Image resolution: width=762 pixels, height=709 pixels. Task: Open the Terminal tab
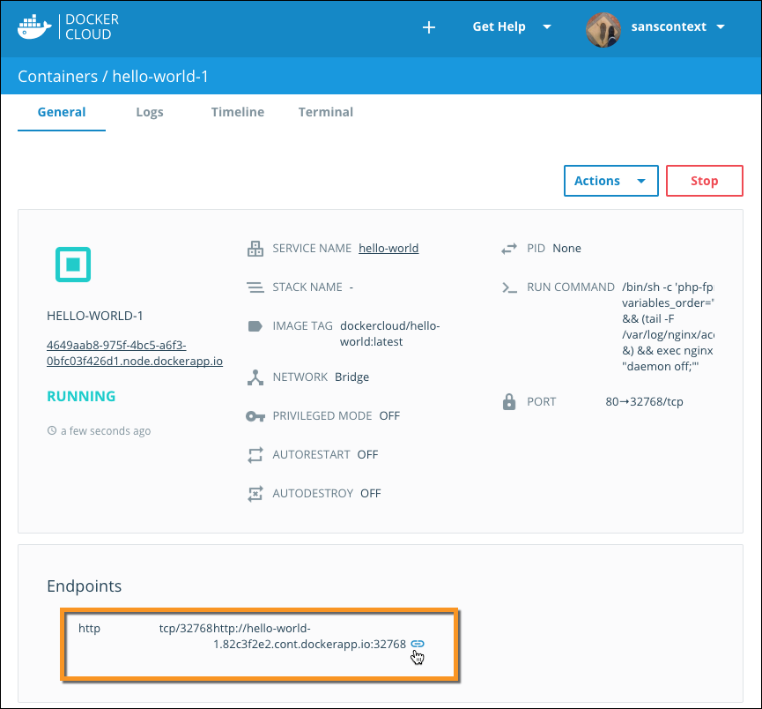[x=325, y=112]
